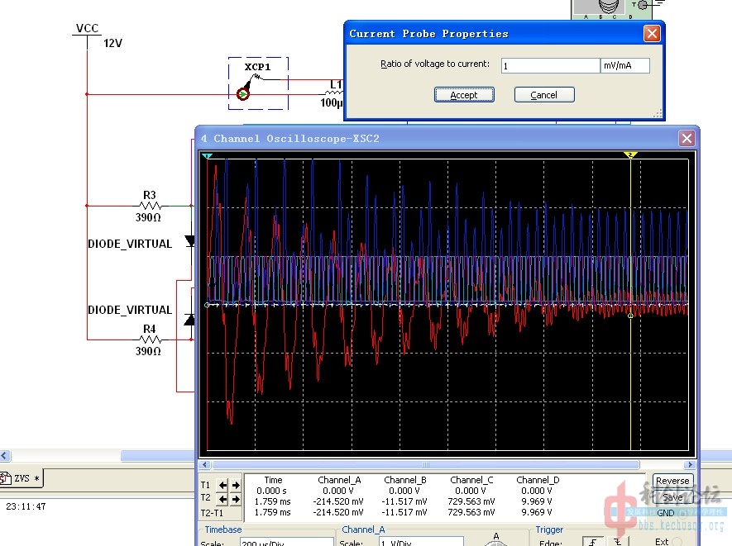Close the 4 Channel Oscilloscope window
This screenshot has height=546, width=732.
point(687,139)
